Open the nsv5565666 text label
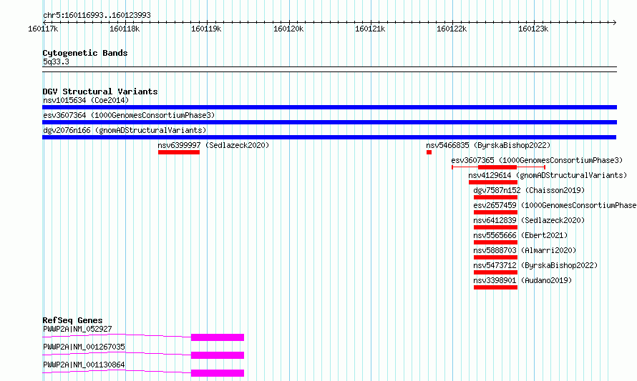The height and width of the screenshot is (381, 637). click(x=495, y=235)
